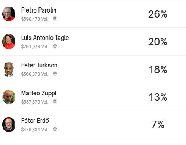The width and height of the screenshot is (186, 145).
Task: Open Luis Antonio Tagle's avatar photo
Action: pyautogui.click(x=9, y=42)
